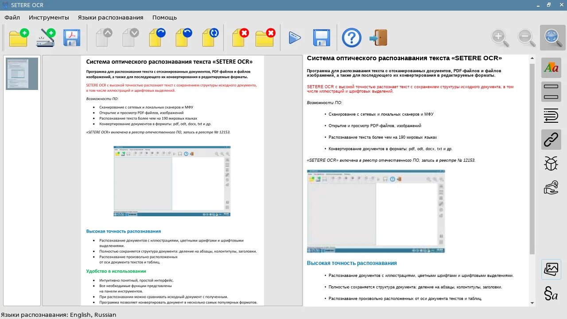The width and height of the screenshot is (567, 319).
Task: Click the zoom in magnifier
Action: point(500,38)
